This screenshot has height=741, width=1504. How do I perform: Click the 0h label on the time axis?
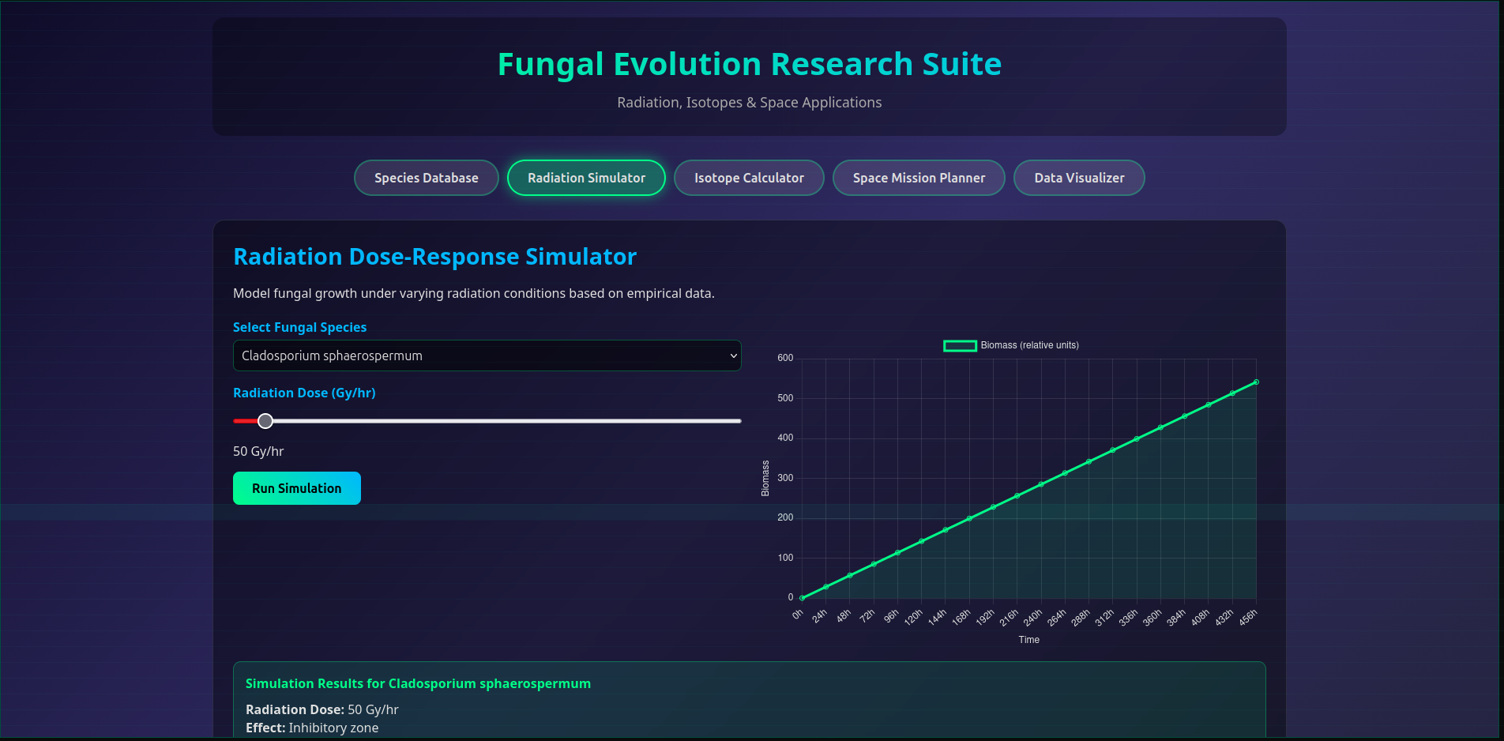coord(798,613)
